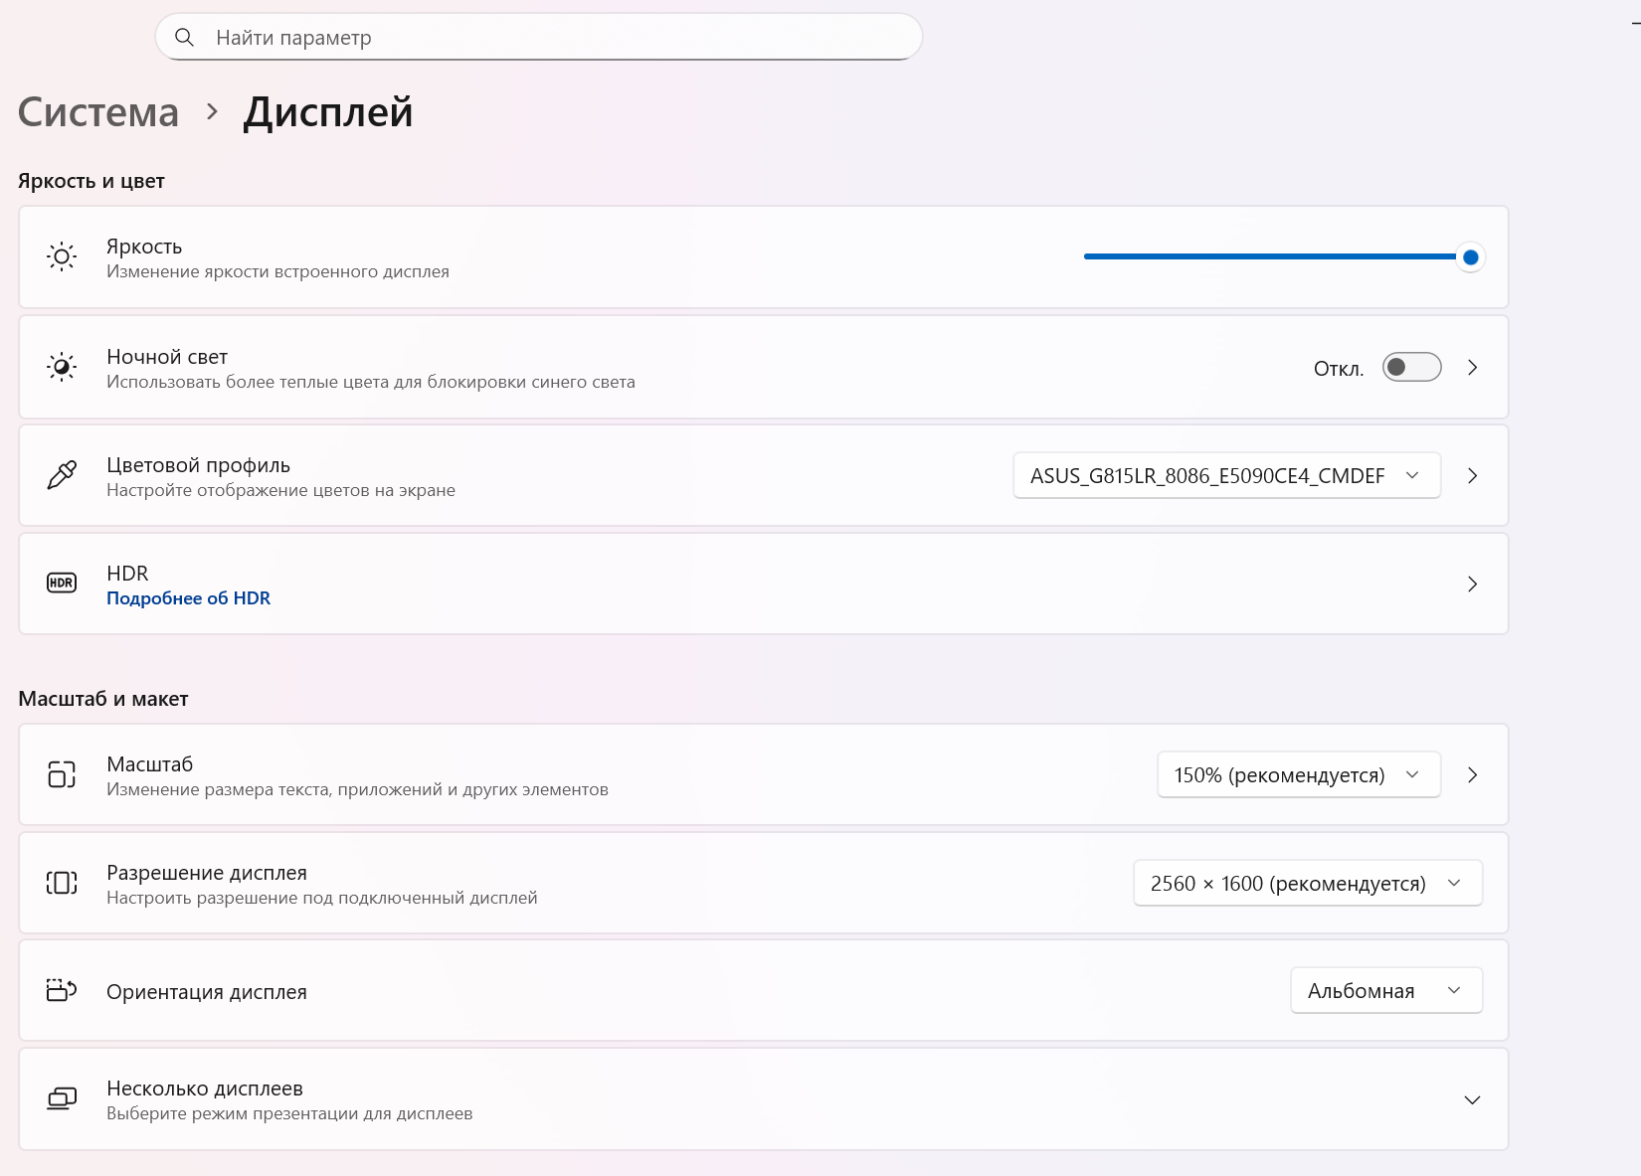Open the Scale dropdown showing 150%
Viewport: 1641px width, 1176px height.
tap(1299, 774)
